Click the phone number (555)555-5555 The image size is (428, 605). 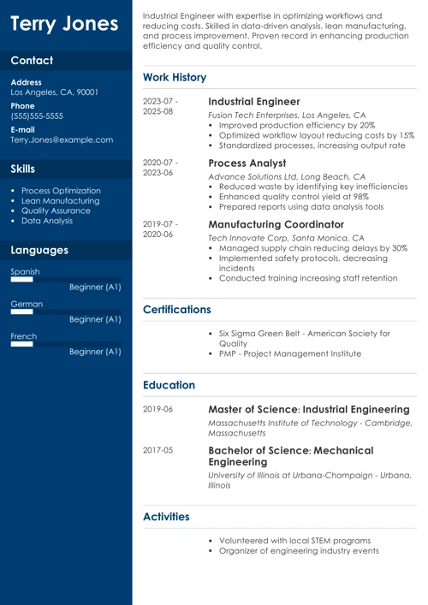coord(37,116)
